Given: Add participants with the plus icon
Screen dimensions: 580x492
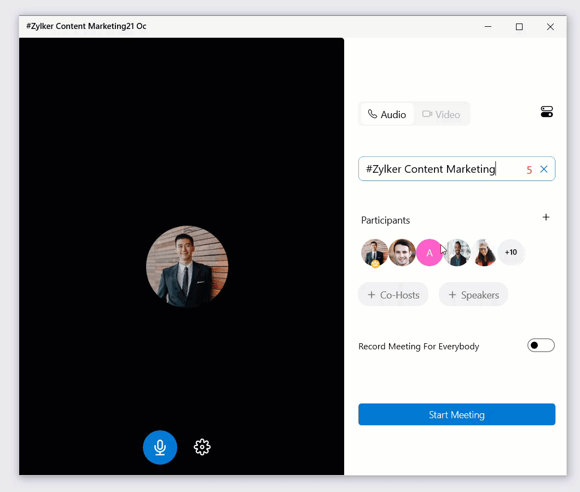Looking at the screenshot, I should (x=546, y=218).
